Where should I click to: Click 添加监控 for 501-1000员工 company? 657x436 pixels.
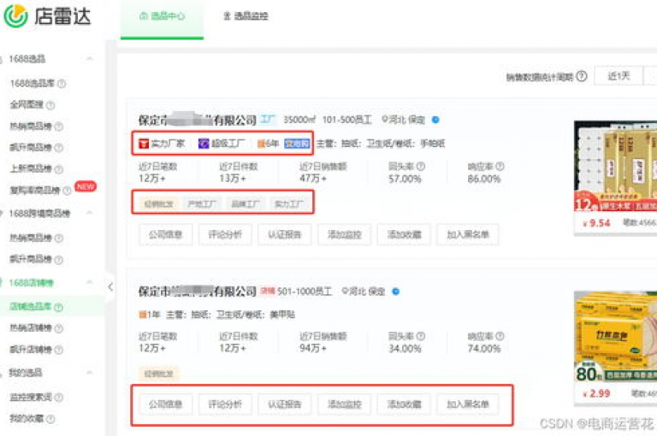click(345, 404)
